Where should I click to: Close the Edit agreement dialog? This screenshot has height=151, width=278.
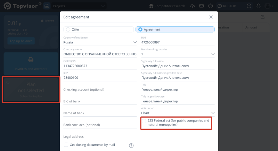coord(211,17)
